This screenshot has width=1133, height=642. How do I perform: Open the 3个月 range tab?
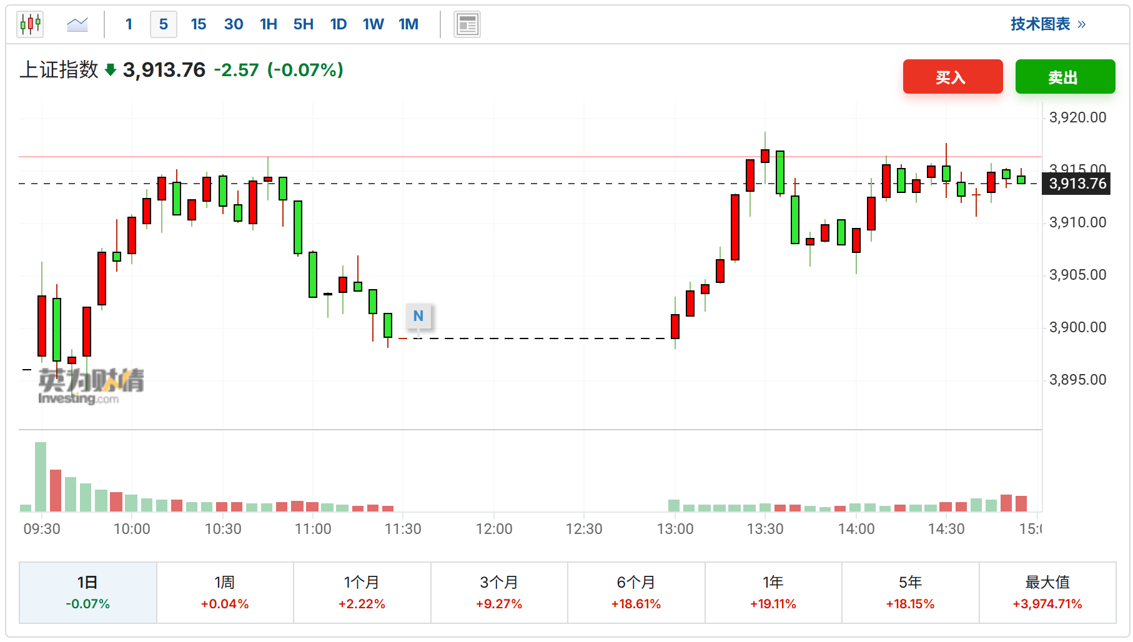[499, 592]
